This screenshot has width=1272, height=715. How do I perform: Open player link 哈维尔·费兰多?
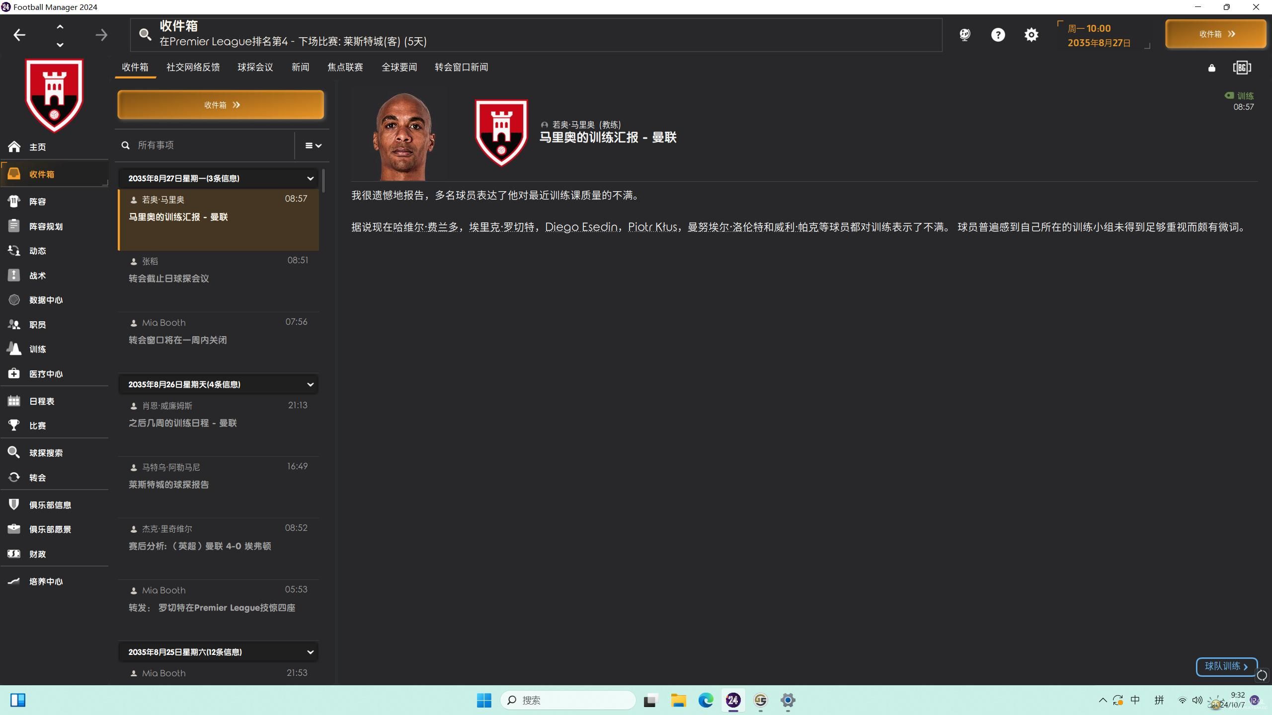[x=425, y=227]
